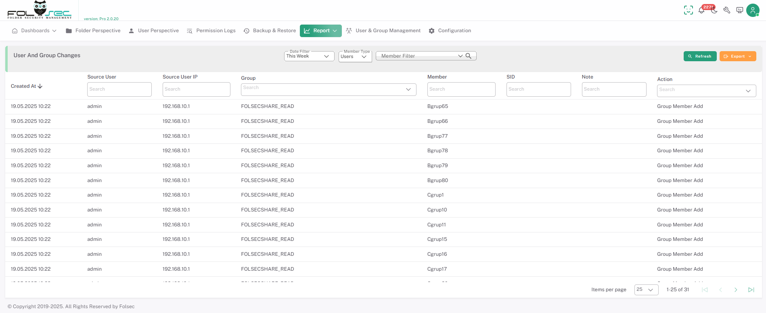Click the orange Export button

(737, 56)
